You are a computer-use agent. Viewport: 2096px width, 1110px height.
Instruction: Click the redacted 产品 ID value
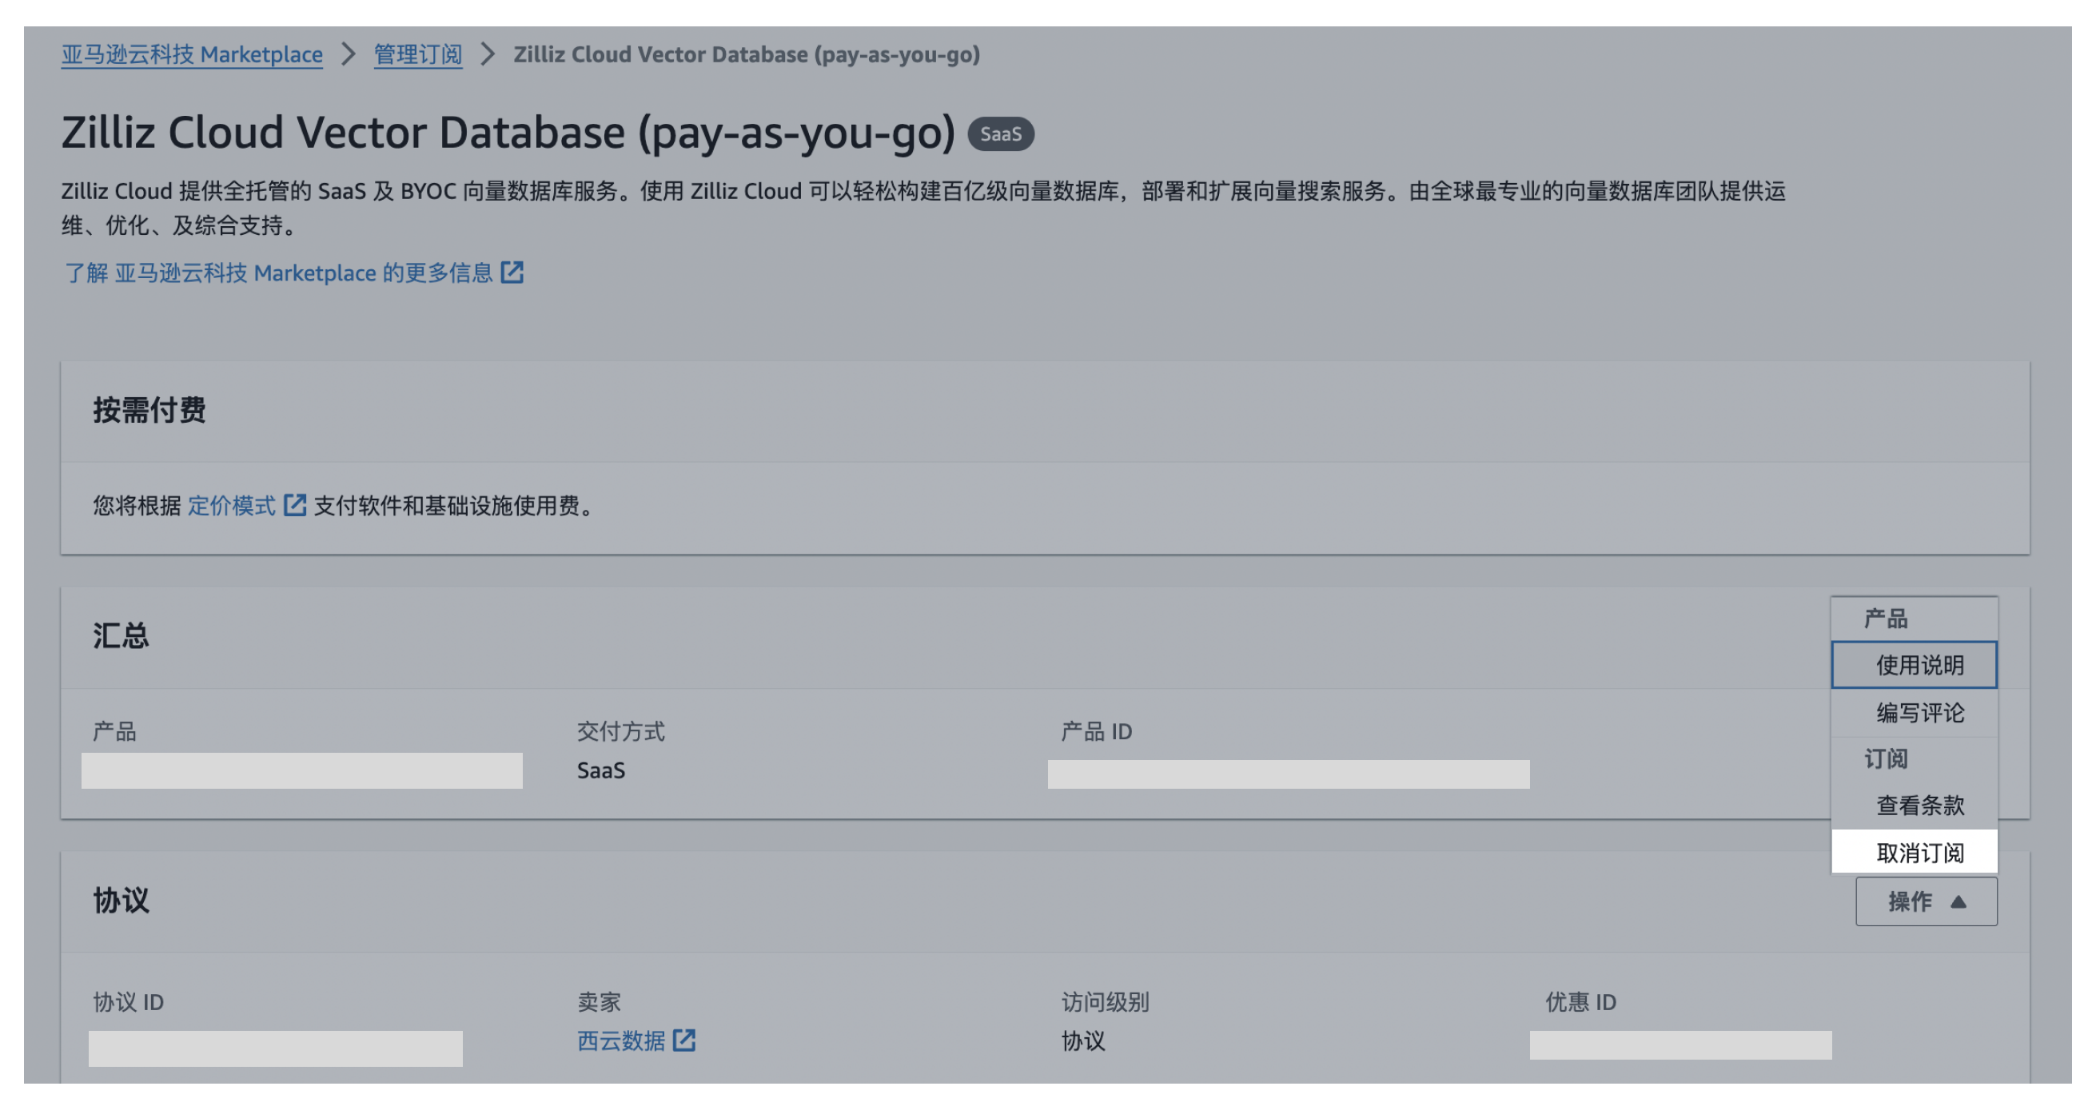(1288, 774)
